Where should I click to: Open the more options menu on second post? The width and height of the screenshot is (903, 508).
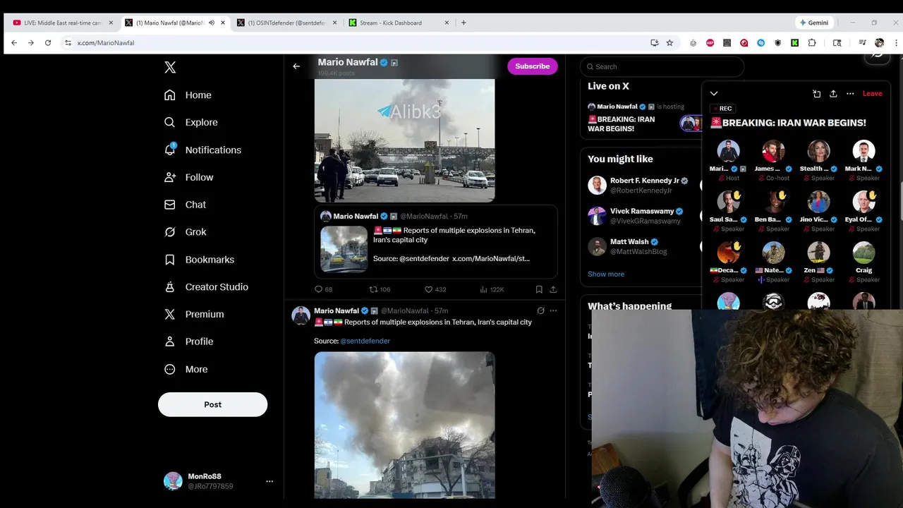pyautogui.click(x=553, y=310)
